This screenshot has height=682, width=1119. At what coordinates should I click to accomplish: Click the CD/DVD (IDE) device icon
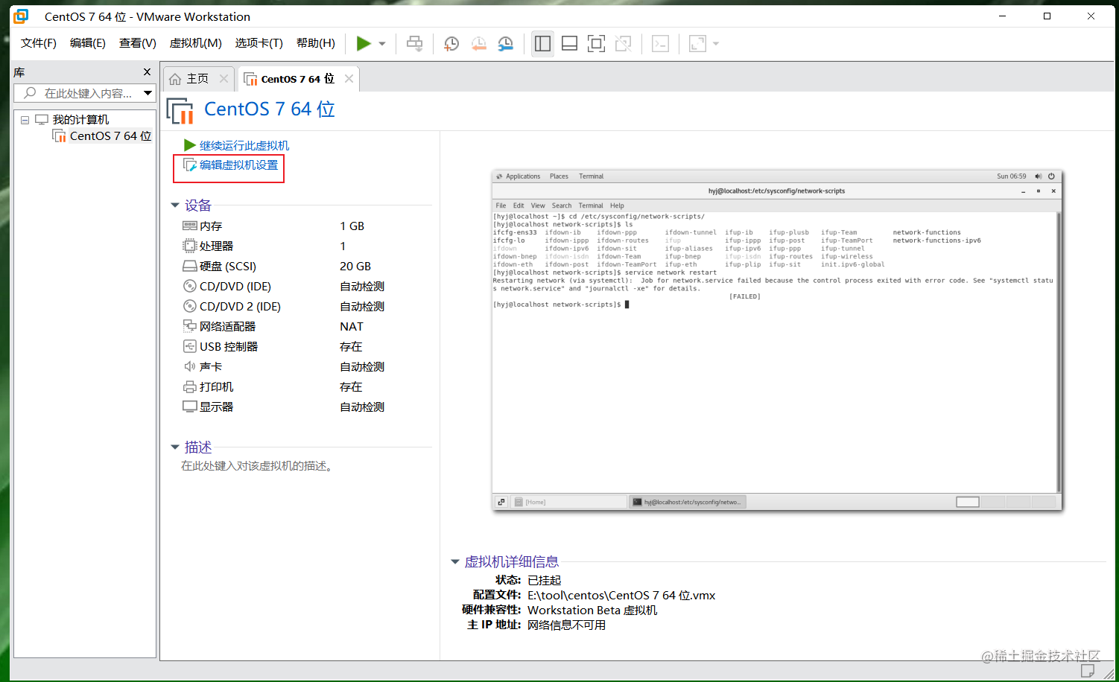point(190,286)
